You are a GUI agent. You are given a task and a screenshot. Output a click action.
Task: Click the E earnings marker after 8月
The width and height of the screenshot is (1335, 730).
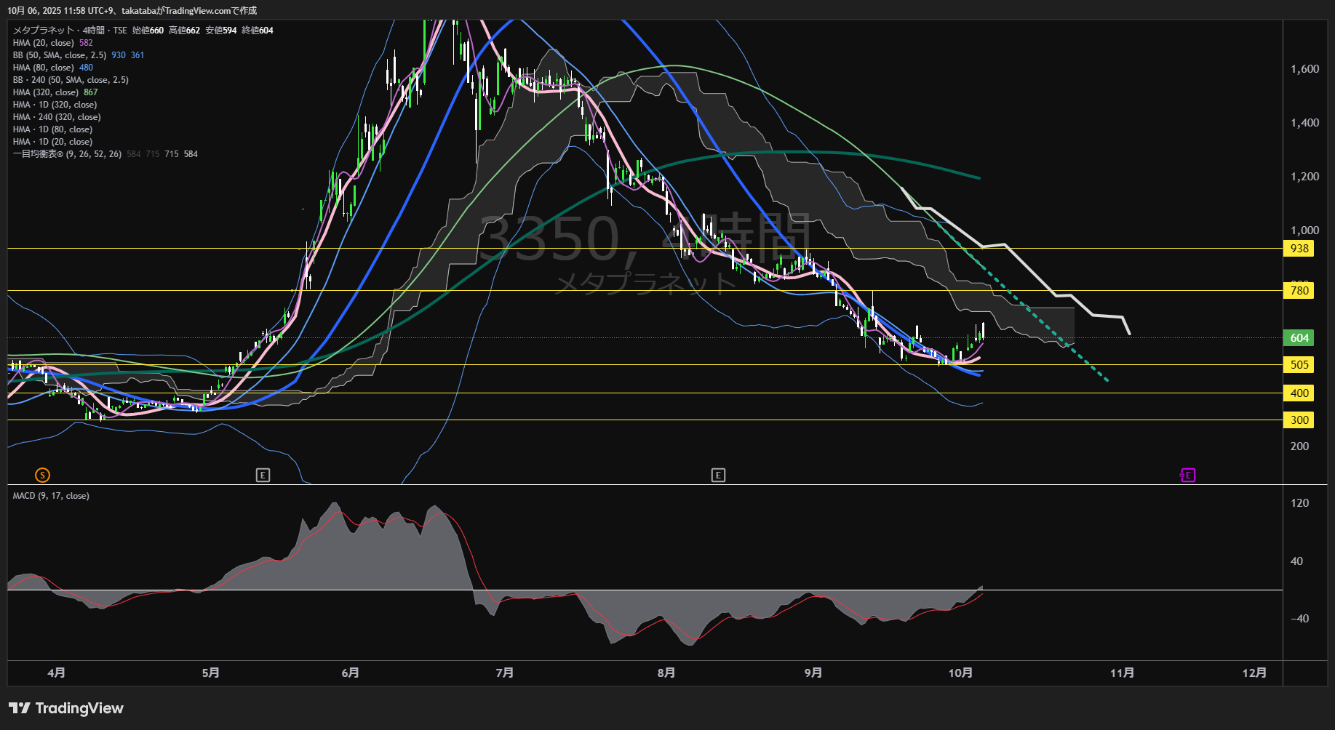(x=718, y=476)
